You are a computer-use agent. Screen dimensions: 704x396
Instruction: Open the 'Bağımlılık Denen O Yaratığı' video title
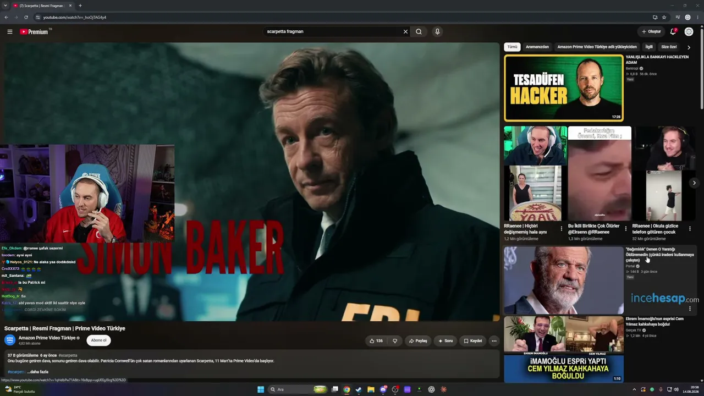tap(660, 255)
